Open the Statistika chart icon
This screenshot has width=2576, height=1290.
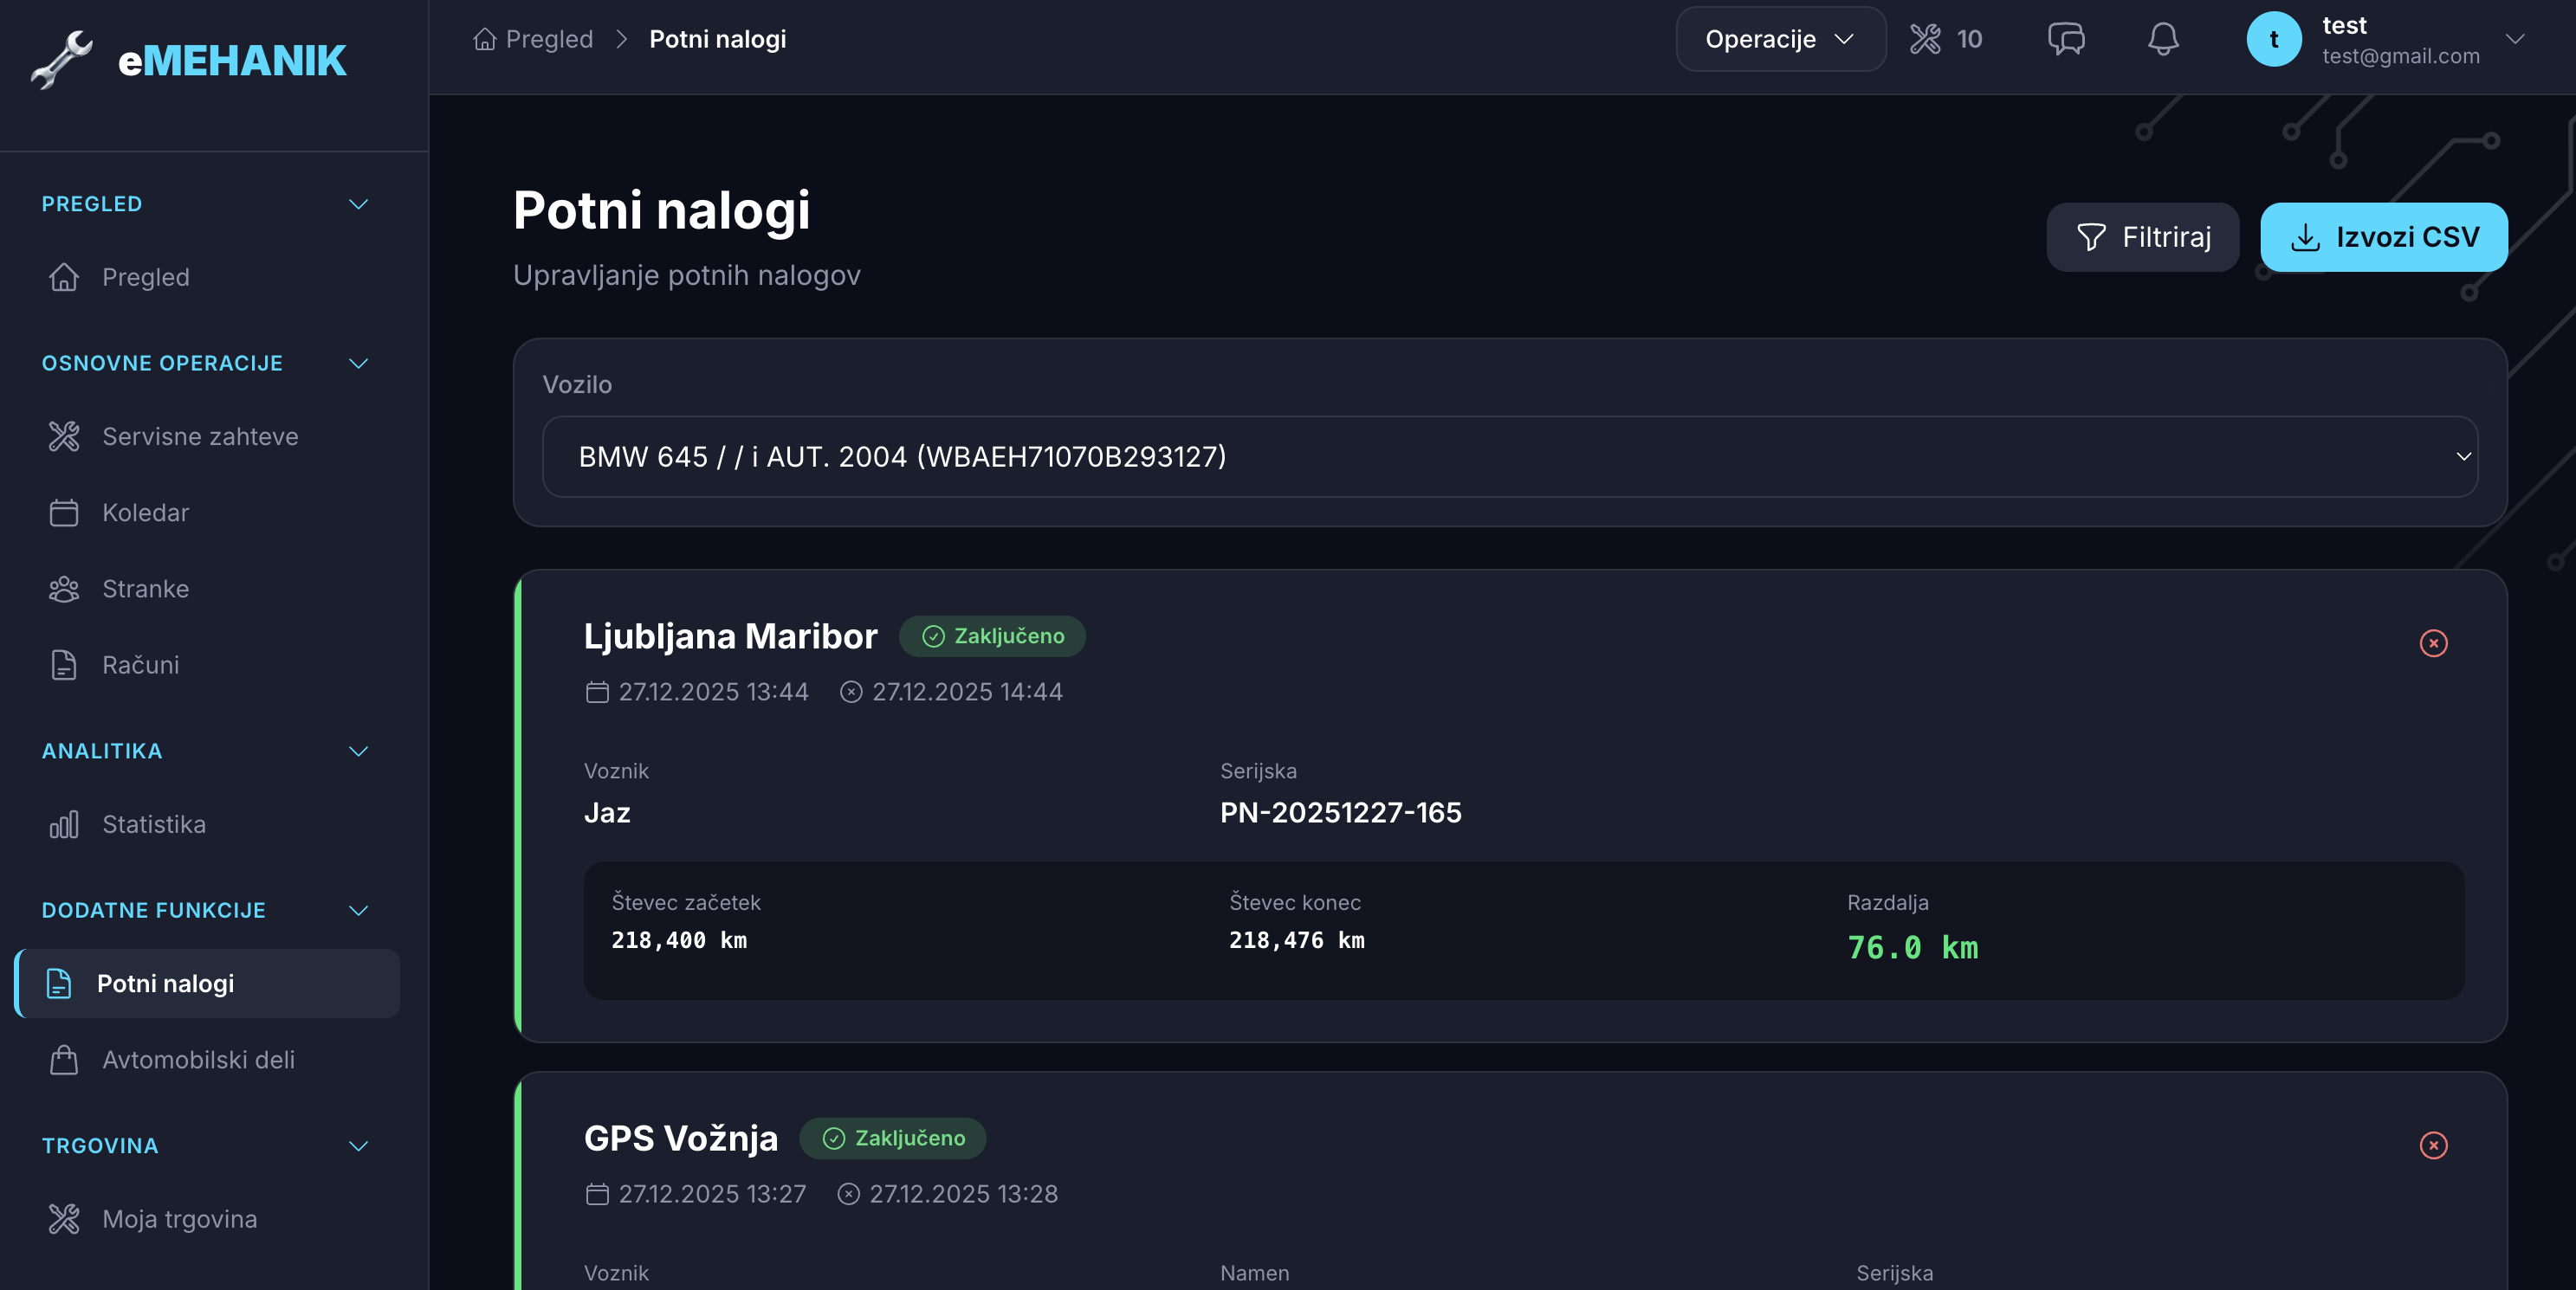click(63, 824)
